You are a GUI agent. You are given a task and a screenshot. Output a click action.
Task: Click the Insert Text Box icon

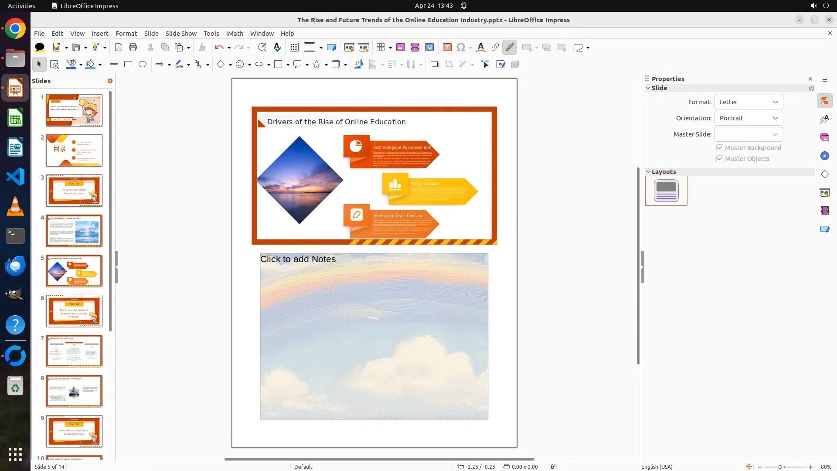(447, 48)
